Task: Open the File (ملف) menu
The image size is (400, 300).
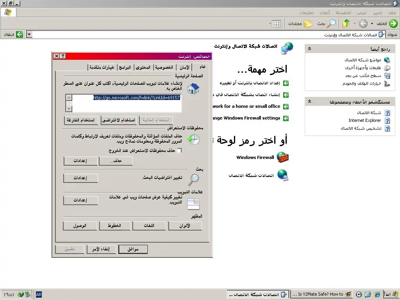Action: pyautogui.click(x=392, y=12)
